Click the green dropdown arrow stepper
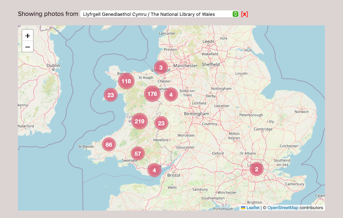Screen dimensions: 343x218 click(235, 14)
